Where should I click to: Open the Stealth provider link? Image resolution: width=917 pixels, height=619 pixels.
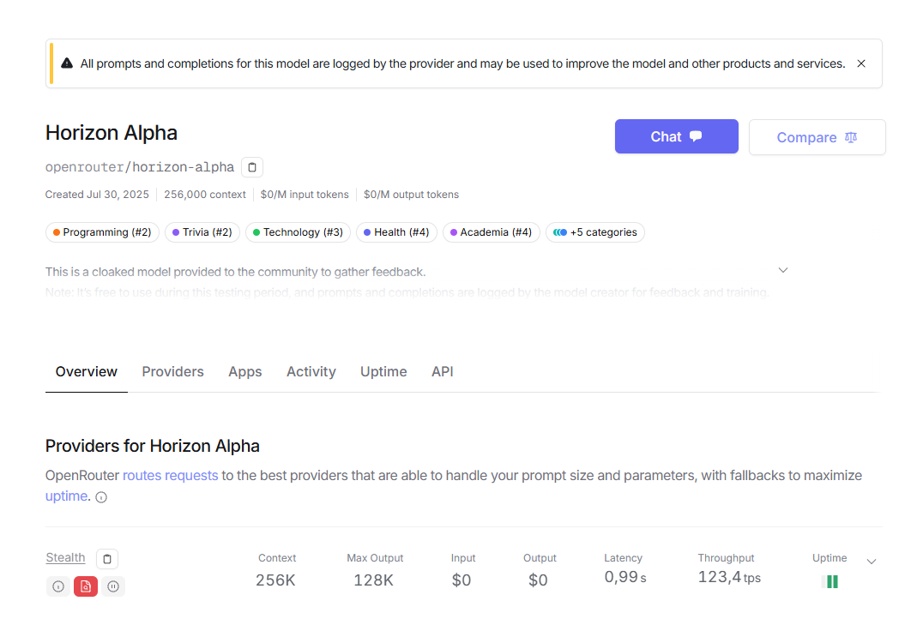click(66, 558)
